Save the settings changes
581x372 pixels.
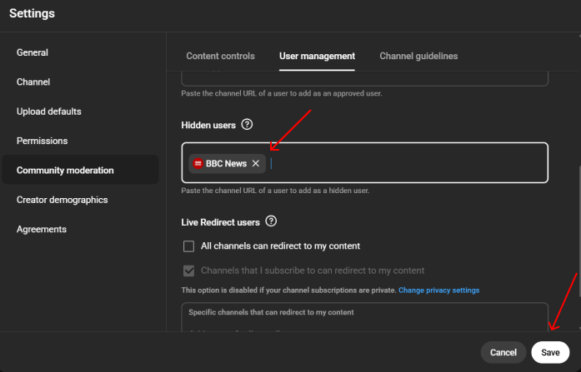550,352
